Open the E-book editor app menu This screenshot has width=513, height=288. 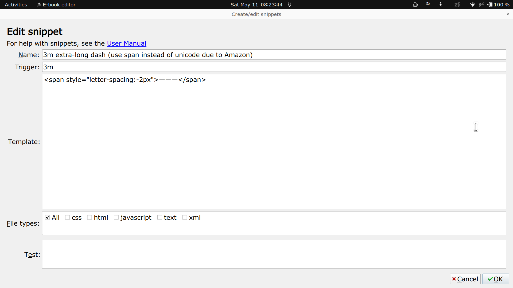click(56, 5)
